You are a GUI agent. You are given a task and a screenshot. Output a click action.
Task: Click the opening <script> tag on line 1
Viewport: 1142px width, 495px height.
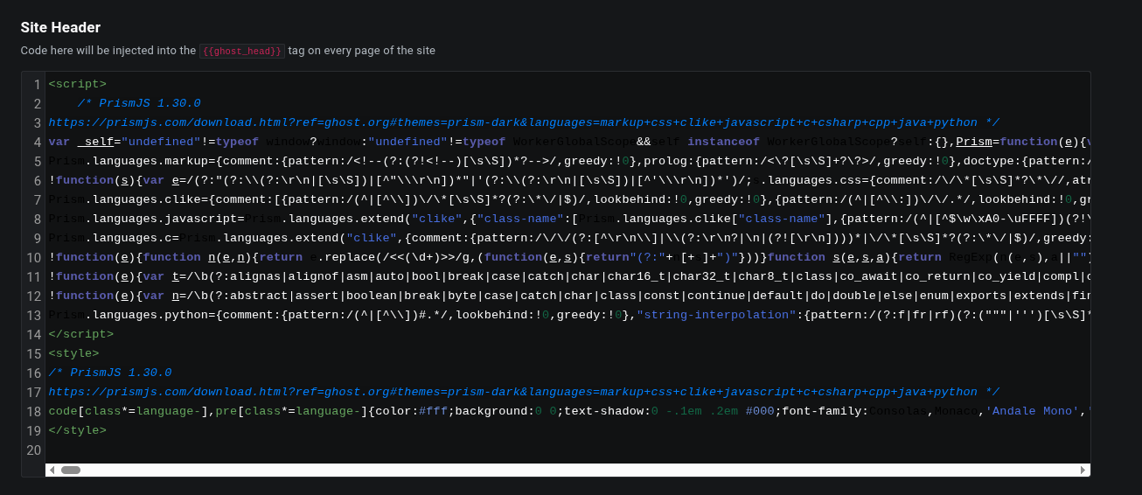(78, 84)
